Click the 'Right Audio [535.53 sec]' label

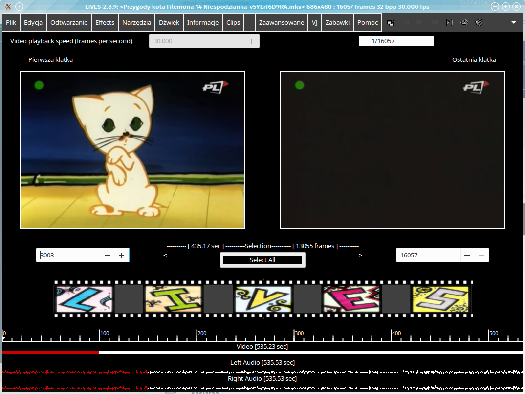262,379
